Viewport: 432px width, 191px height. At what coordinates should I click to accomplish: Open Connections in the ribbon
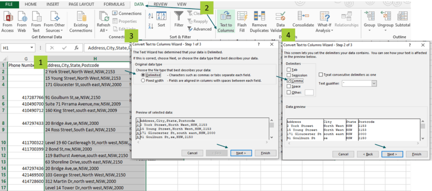point(127,13)
